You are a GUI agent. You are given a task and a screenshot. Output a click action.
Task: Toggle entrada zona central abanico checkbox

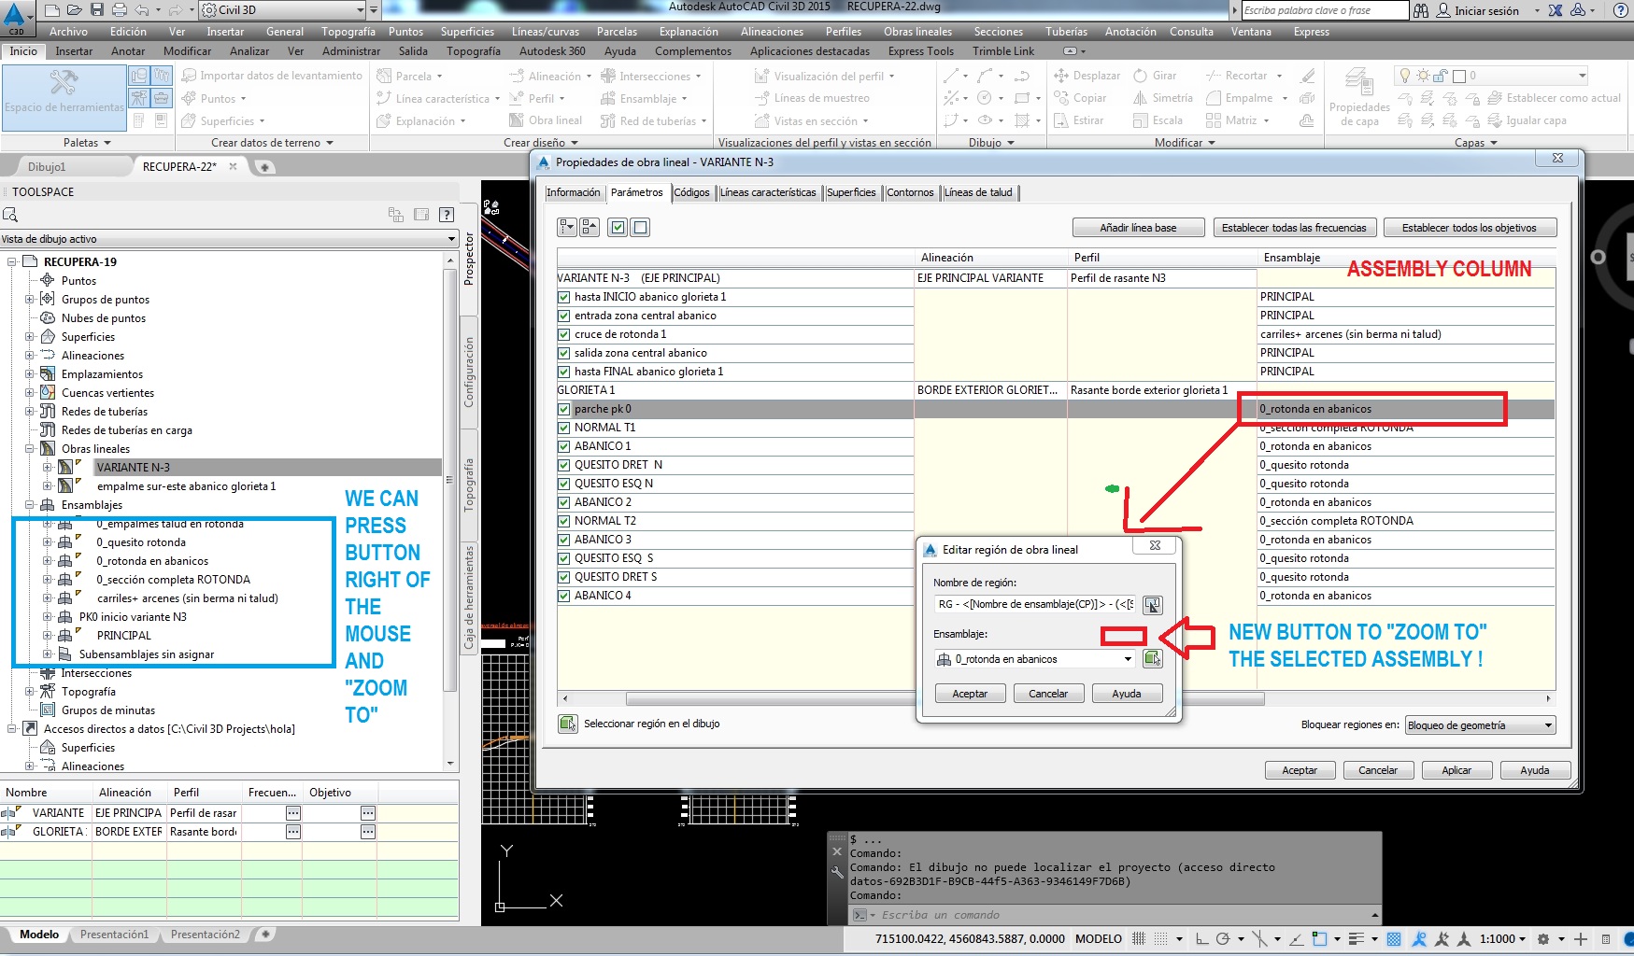[563, 316]
